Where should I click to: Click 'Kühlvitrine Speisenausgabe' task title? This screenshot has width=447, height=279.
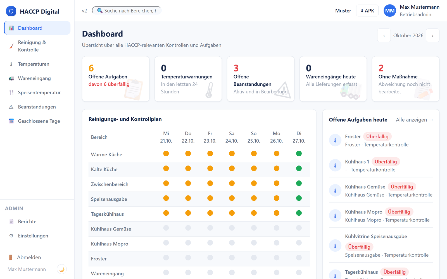376,236
